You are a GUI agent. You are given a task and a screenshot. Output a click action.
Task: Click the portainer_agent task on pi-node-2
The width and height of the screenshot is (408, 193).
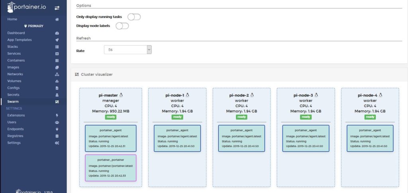pos(241,138)
